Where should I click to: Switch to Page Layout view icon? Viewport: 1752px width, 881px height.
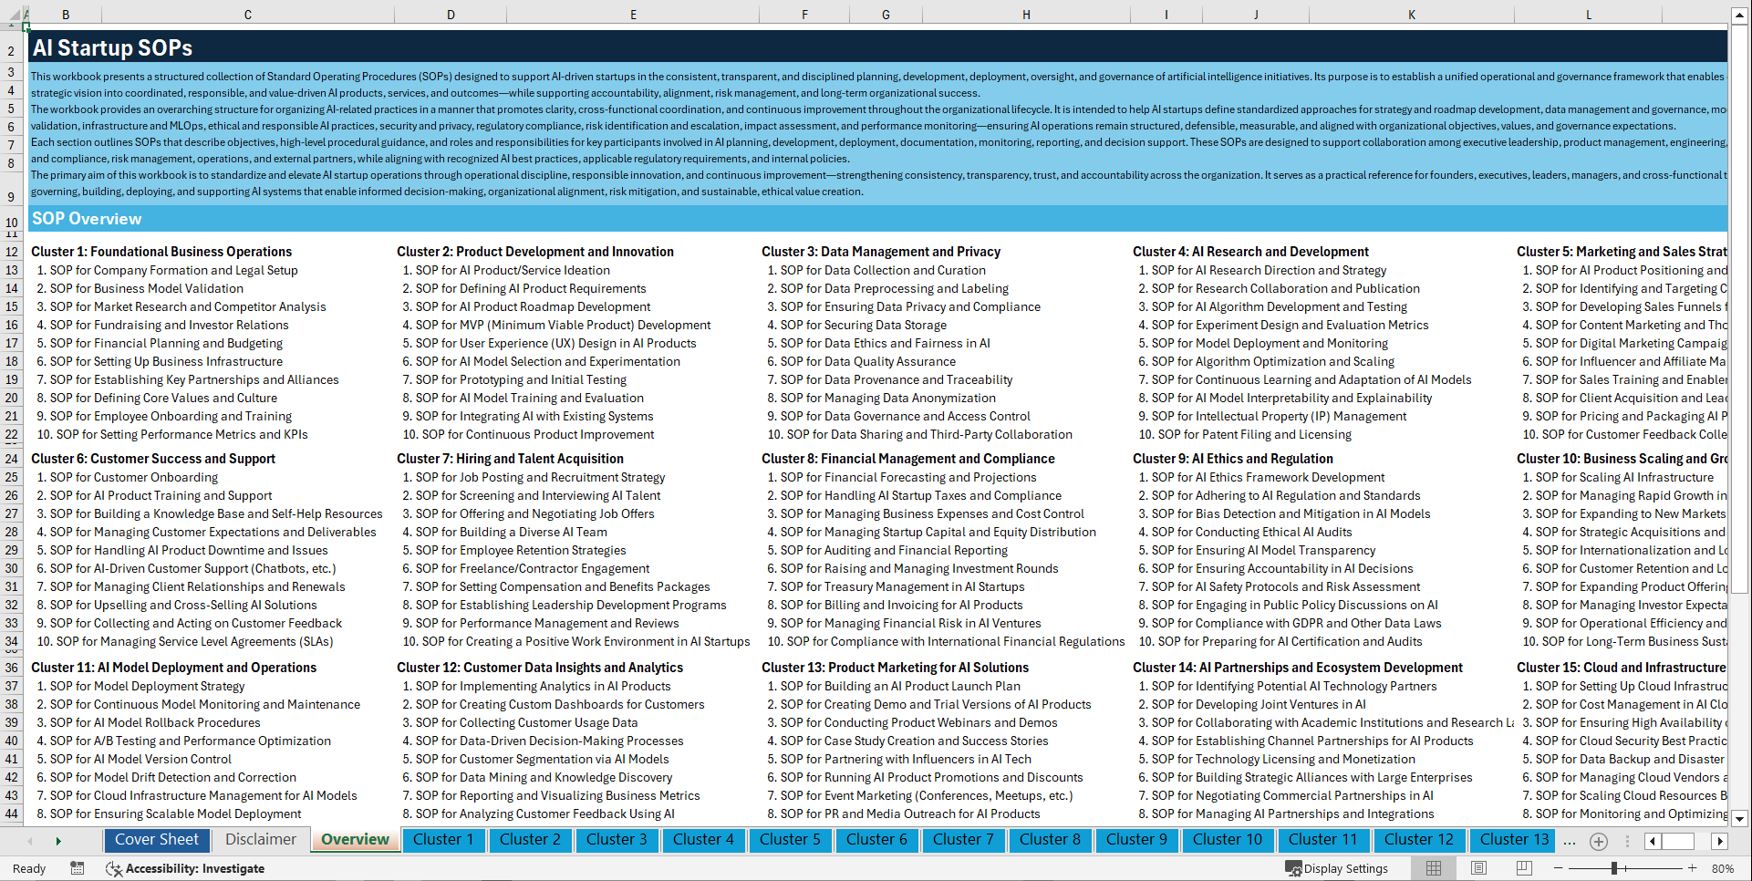(x=1477, y=868)
